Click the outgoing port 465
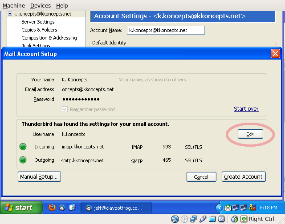Viewport: 285px width, 224px height. click(167, 160)
